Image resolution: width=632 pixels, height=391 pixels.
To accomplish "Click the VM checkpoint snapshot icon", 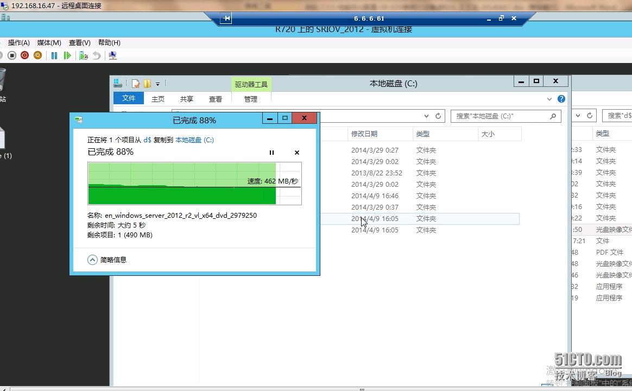I will click(x=84, y=55).
